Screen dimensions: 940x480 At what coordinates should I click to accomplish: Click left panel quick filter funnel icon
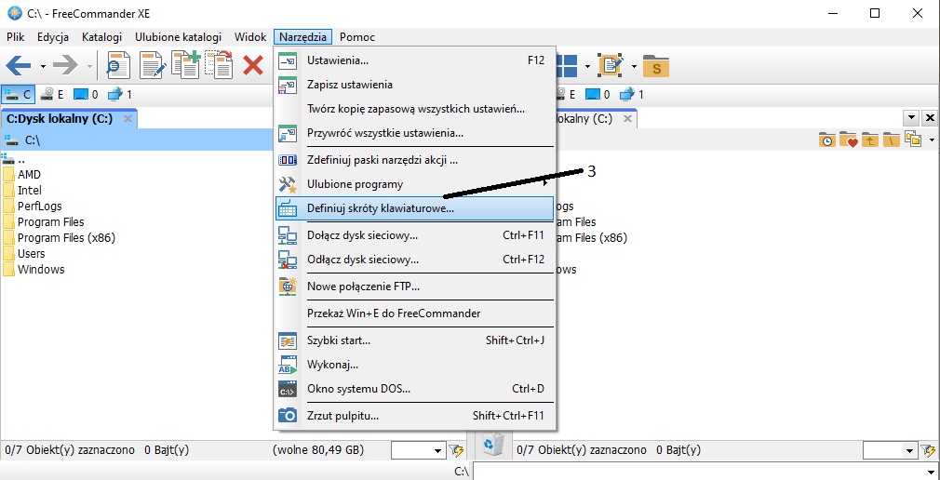click(x=456, y=449)
